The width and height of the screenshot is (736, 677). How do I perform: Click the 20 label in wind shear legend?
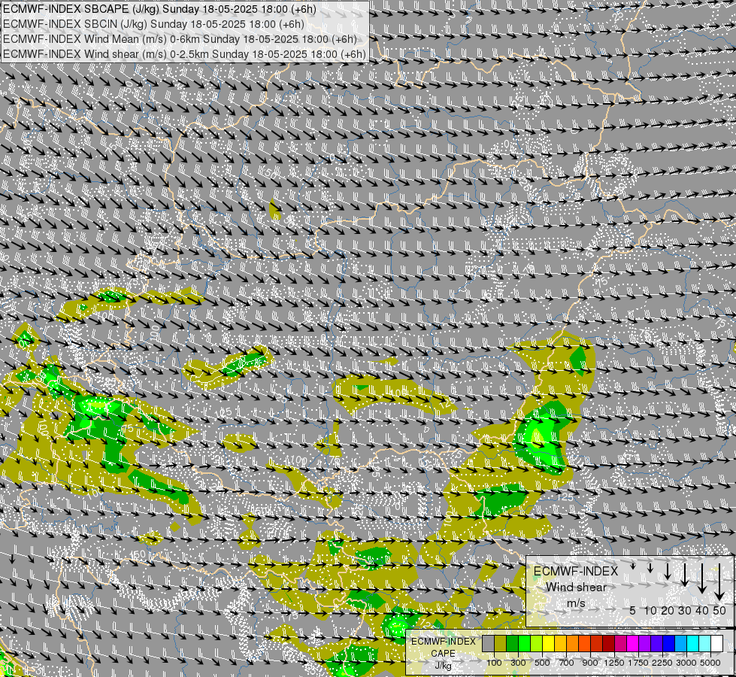click(x=668, y=610)
